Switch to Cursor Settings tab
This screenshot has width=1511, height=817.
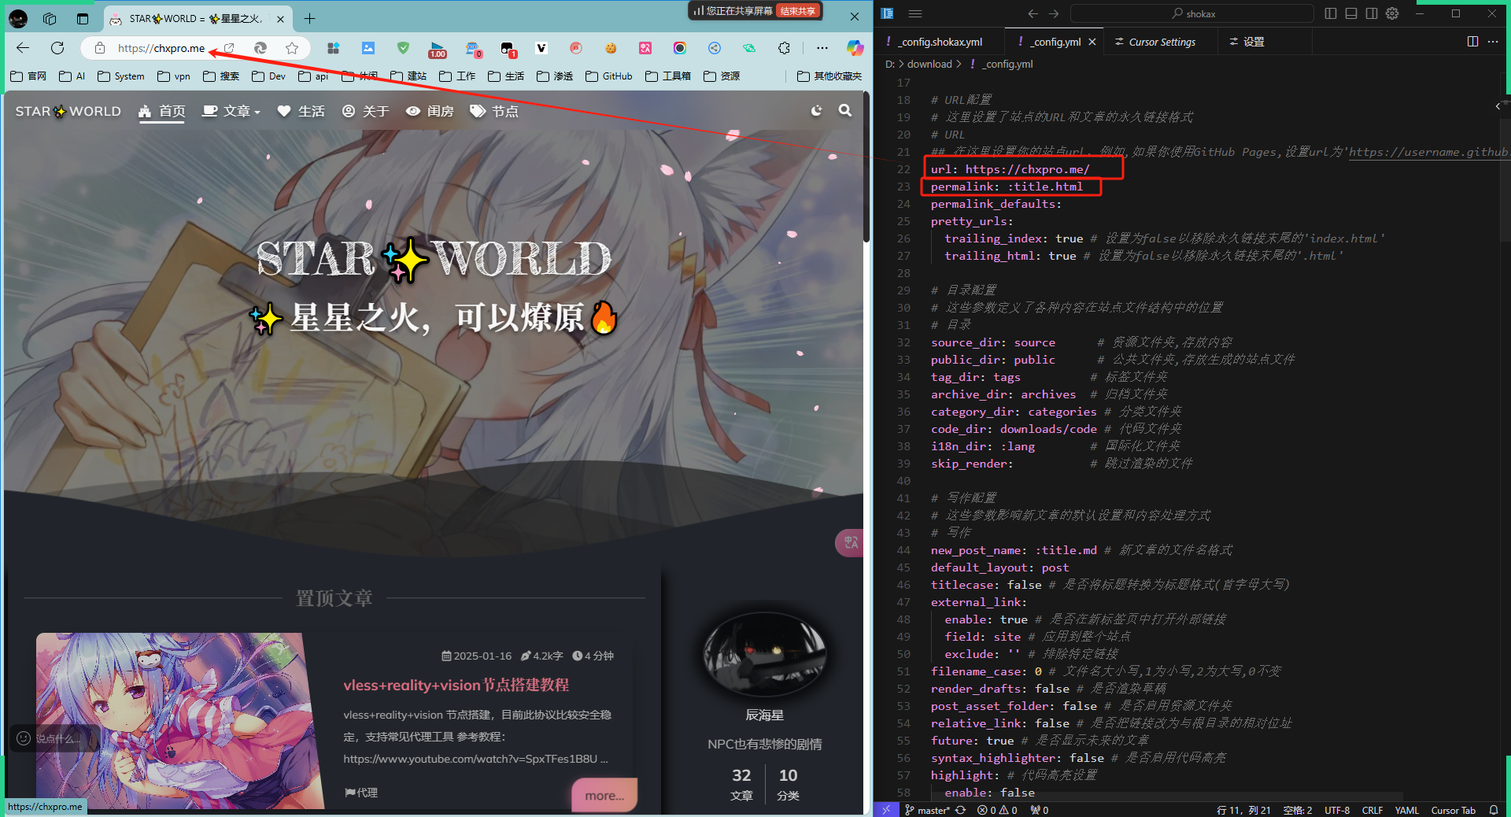click(x=1160, y=42)
